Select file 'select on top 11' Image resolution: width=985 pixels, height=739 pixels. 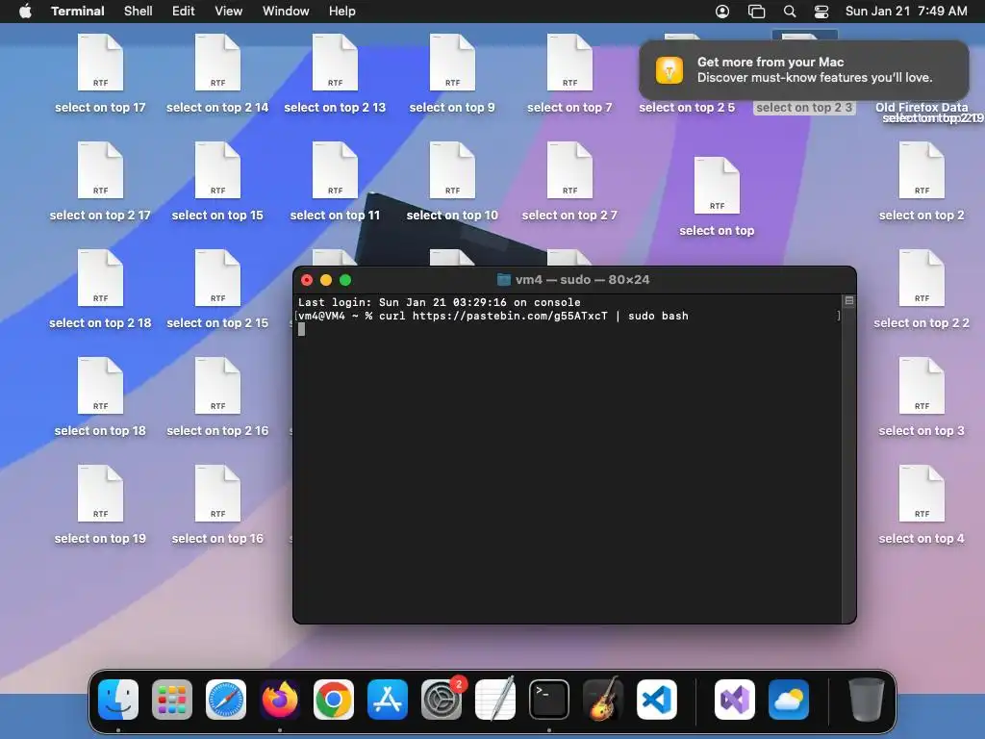coord(335,182)
